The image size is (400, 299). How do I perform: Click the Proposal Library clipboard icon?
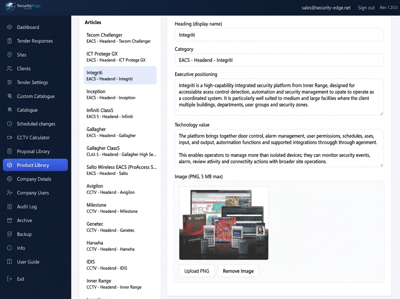tap(10, 151)
